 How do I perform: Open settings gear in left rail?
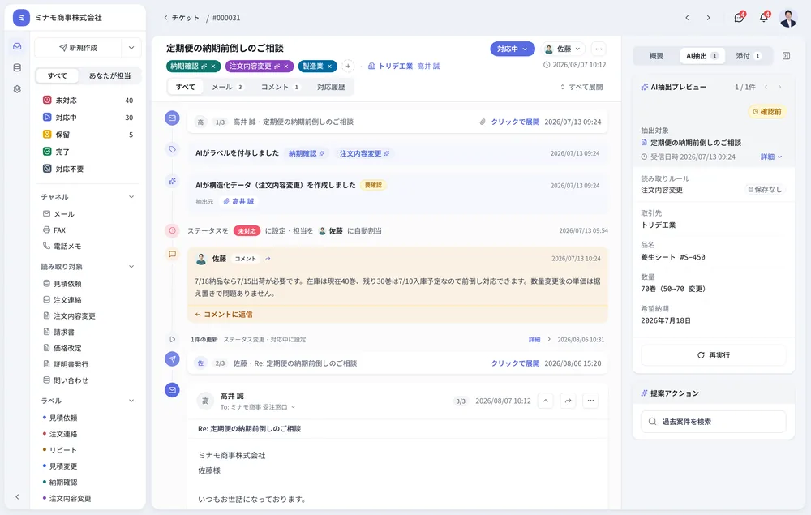[x=17, y=89]
